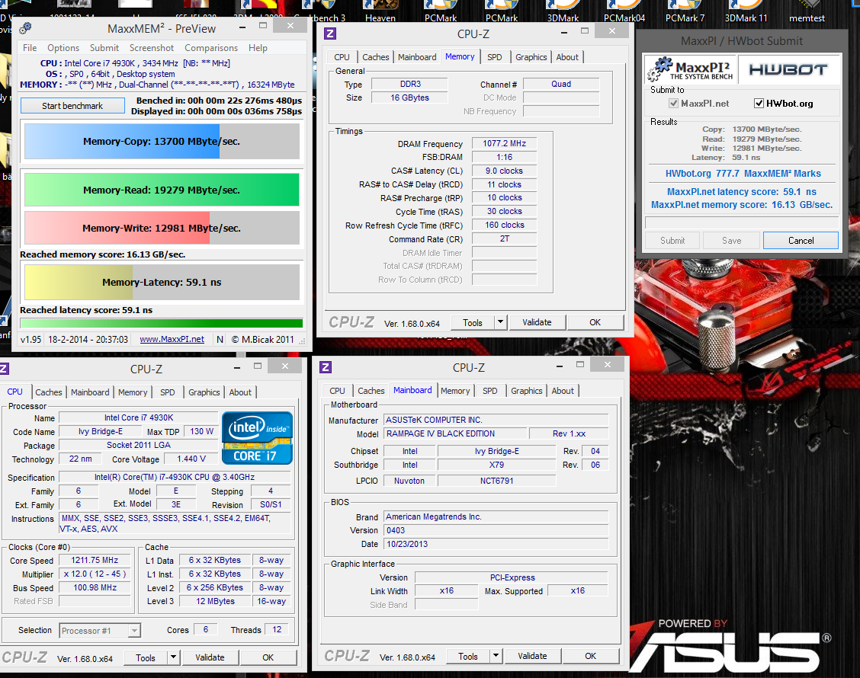Switch to the SPD tab in the CPU-Z Memory window
Viewport: 860px width, 678px height.
[x=494, y=57]
